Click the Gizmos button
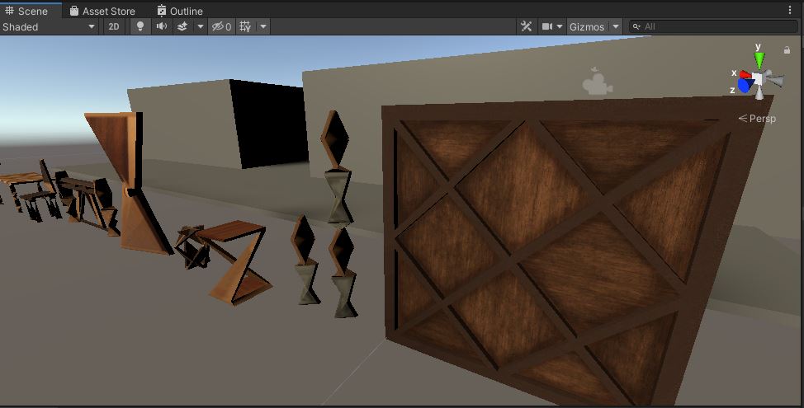Viewport: 804px width, 408px height. point(587,26)
